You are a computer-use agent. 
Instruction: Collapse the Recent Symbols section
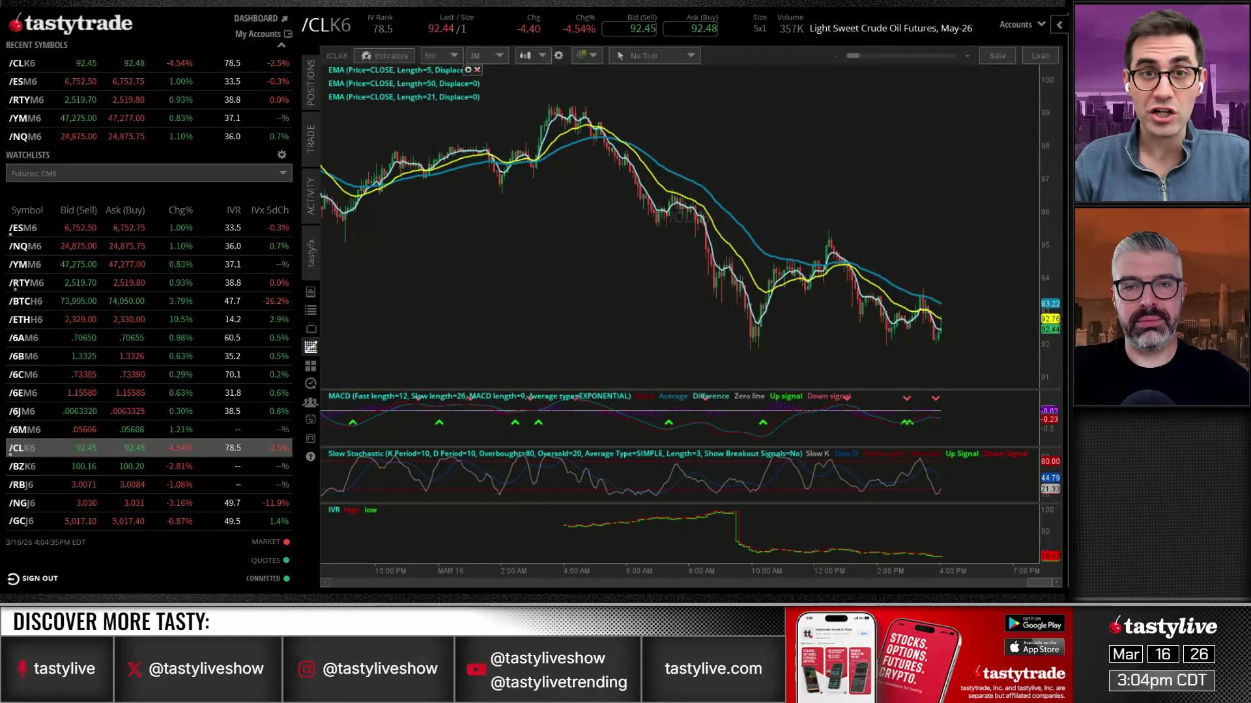tap(281, 45)
